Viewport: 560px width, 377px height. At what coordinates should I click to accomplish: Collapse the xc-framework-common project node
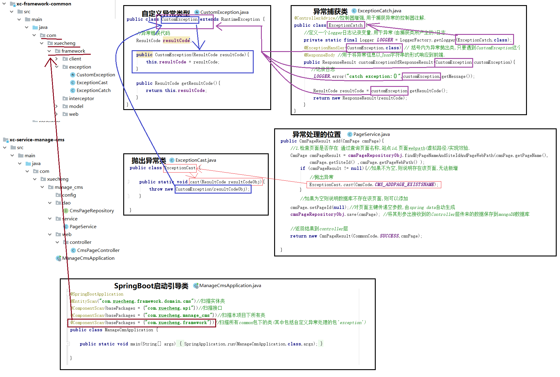pos(4,4)
